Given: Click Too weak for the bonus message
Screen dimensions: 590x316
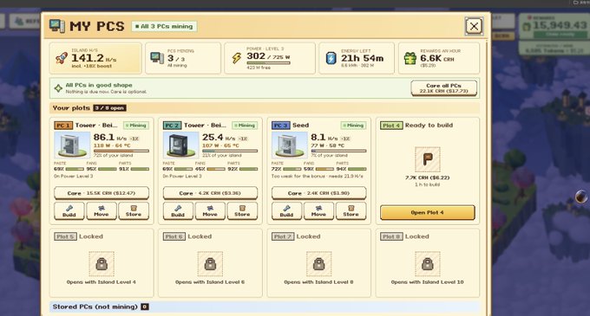Looking at the screenshot, I should pos(318,176).
